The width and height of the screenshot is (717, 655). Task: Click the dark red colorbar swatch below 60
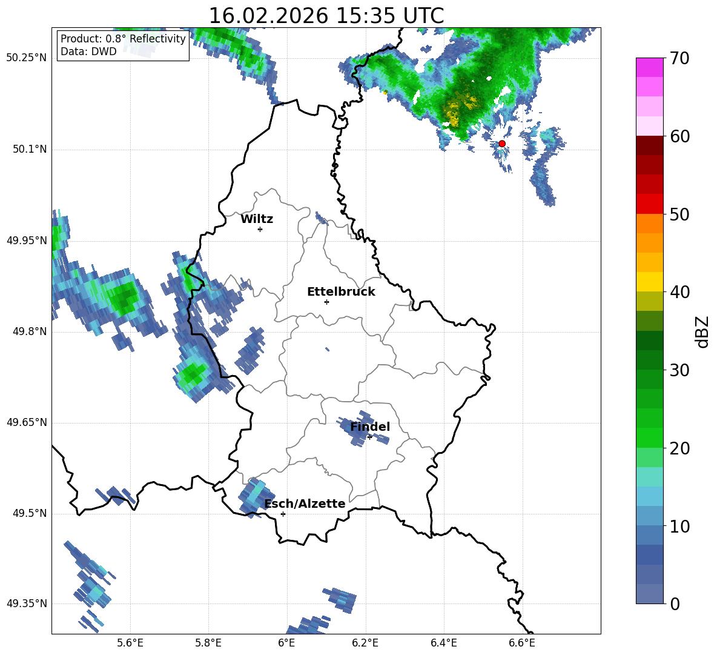(649, 145)
